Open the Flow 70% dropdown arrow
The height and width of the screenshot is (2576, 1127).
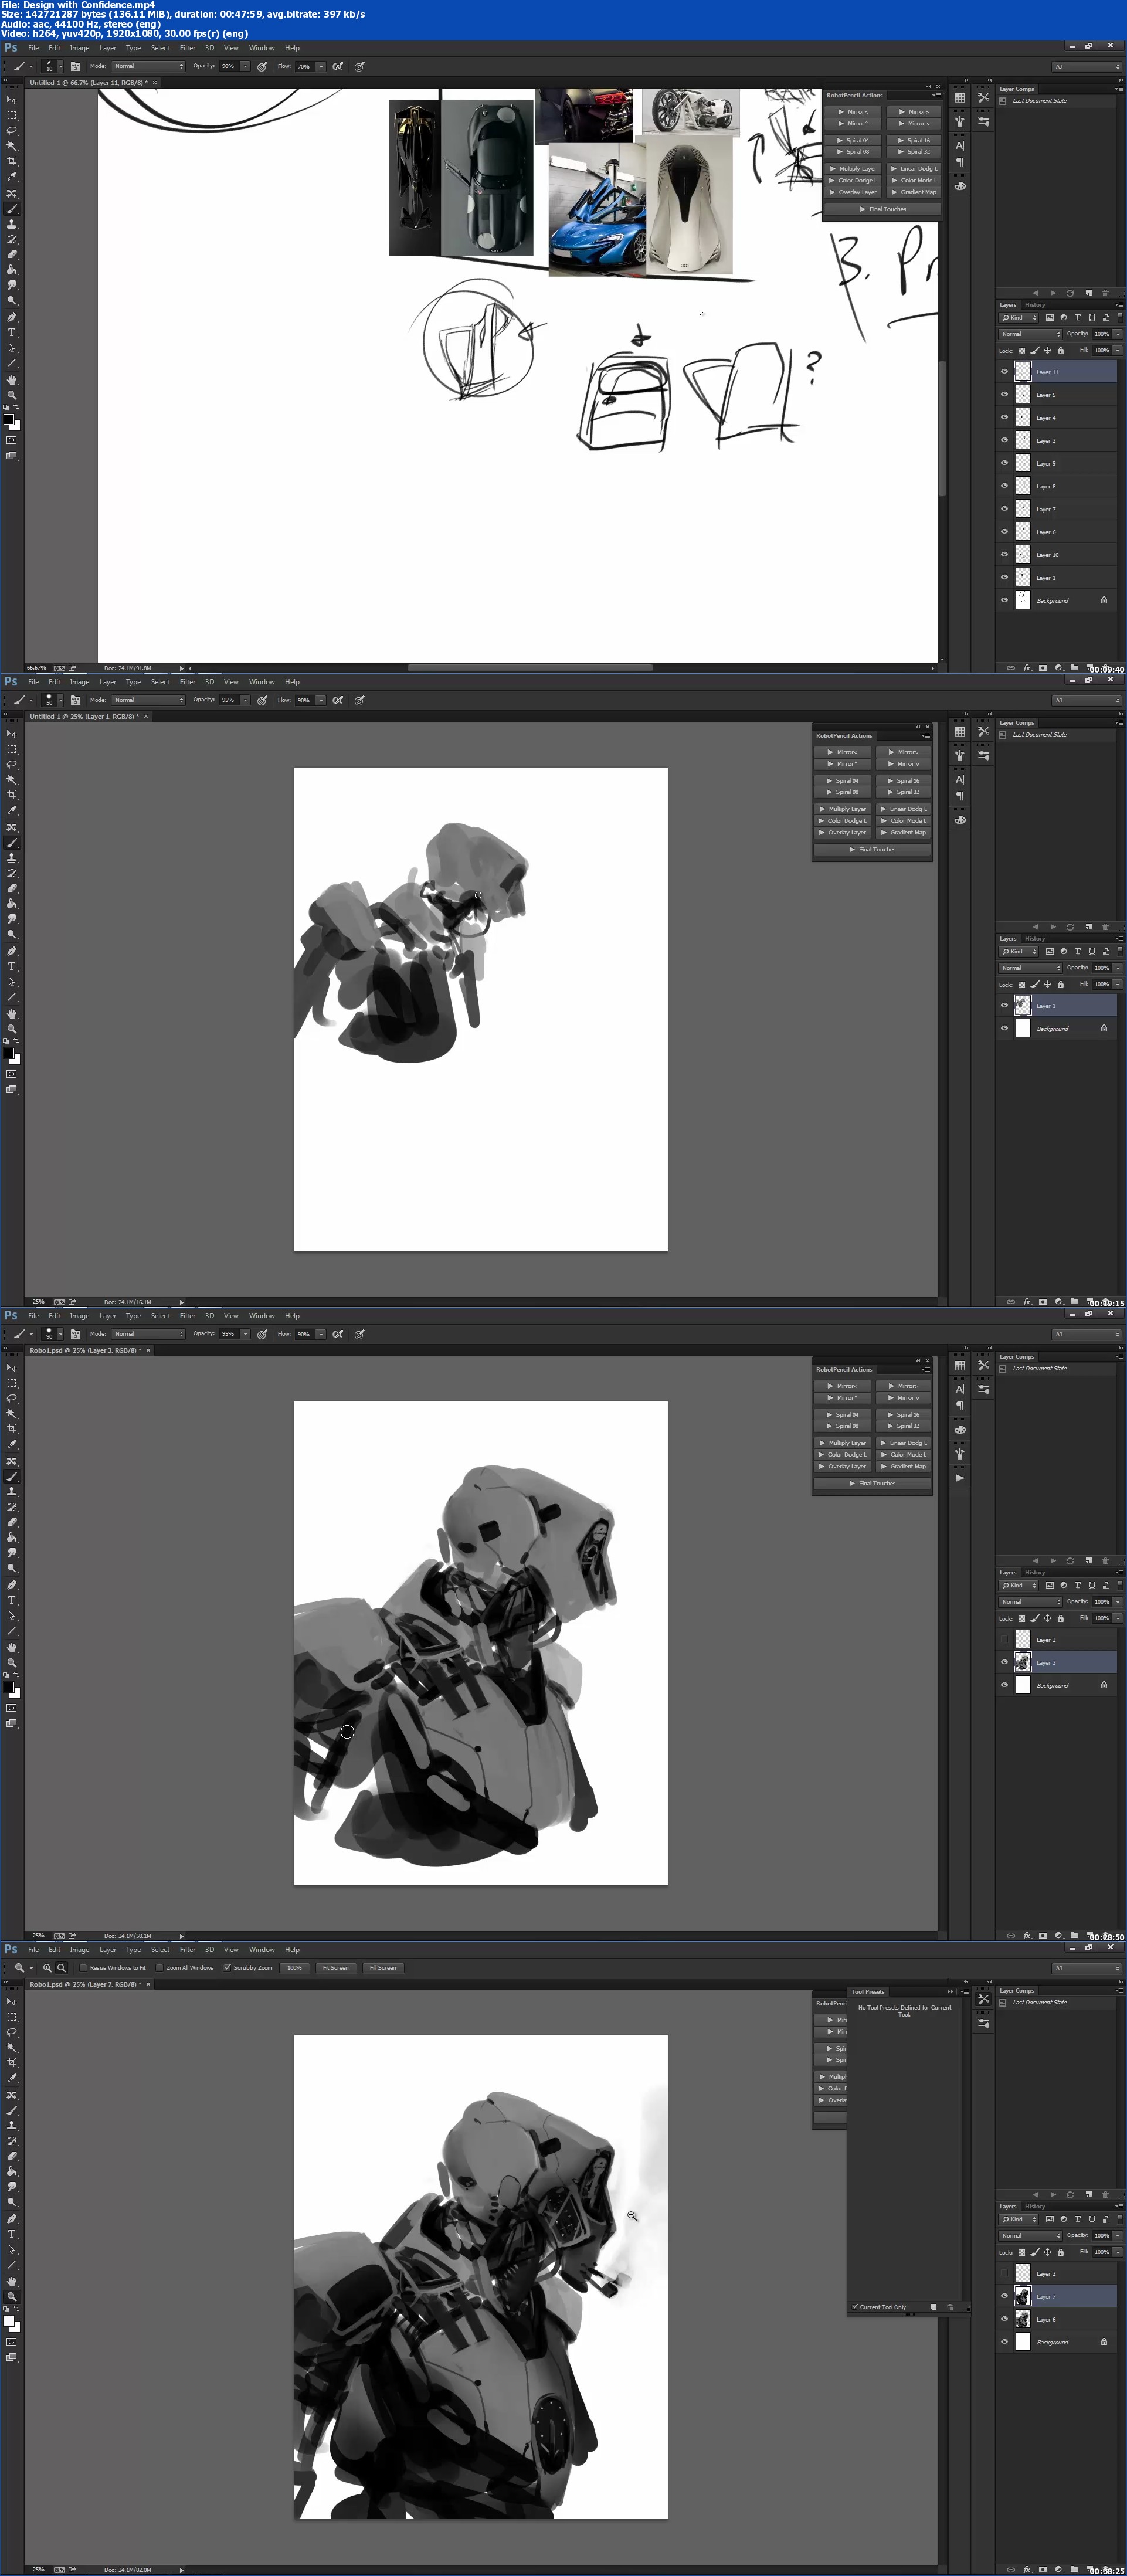[x=321, y=67]
